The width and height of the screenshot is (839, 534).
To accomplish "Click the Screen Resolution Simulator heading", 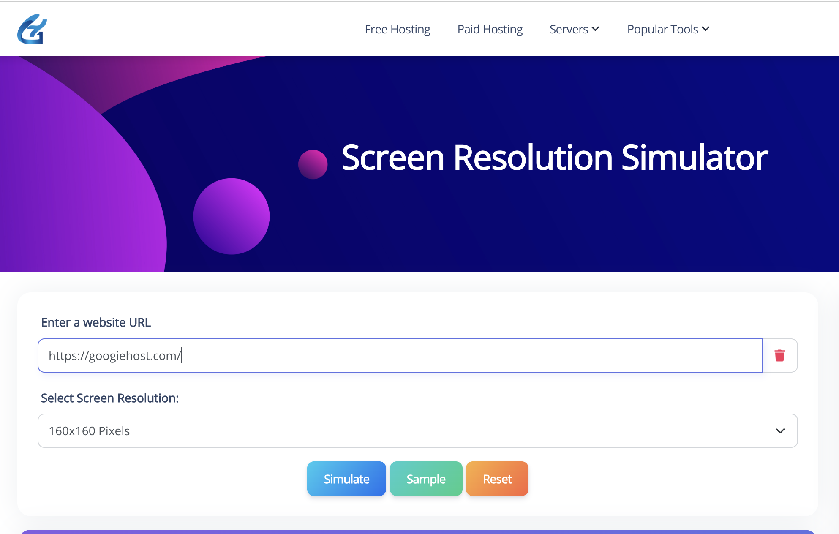I will (x=554, y=158).
